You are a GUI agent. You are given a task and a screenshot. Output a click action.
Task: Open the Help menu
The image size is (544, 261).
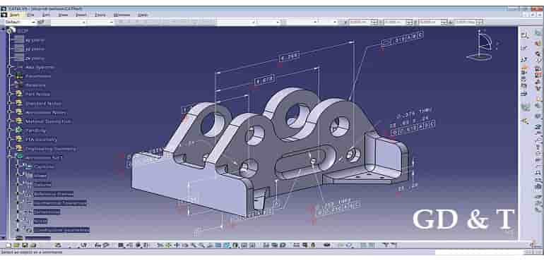143,15
